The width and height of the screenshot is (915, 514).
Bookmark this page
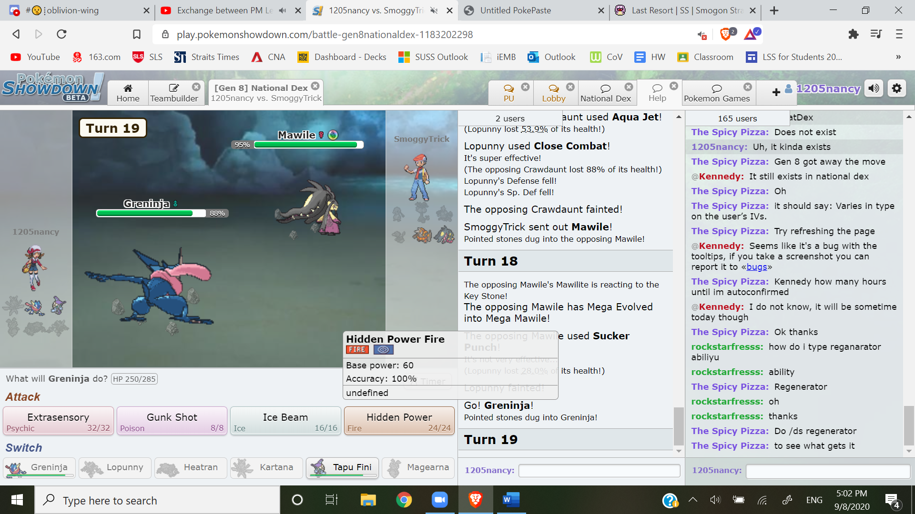point(136,34)
